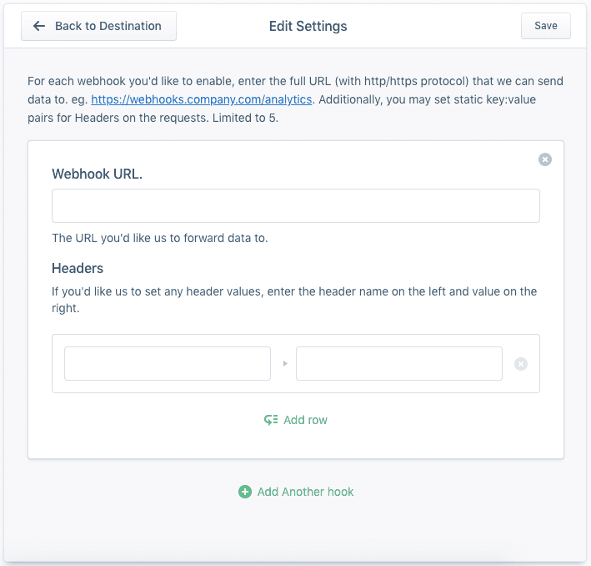This screenshot has height=566, width=591.
Task: Click the green plus circle icon
Action: [245, 492]
